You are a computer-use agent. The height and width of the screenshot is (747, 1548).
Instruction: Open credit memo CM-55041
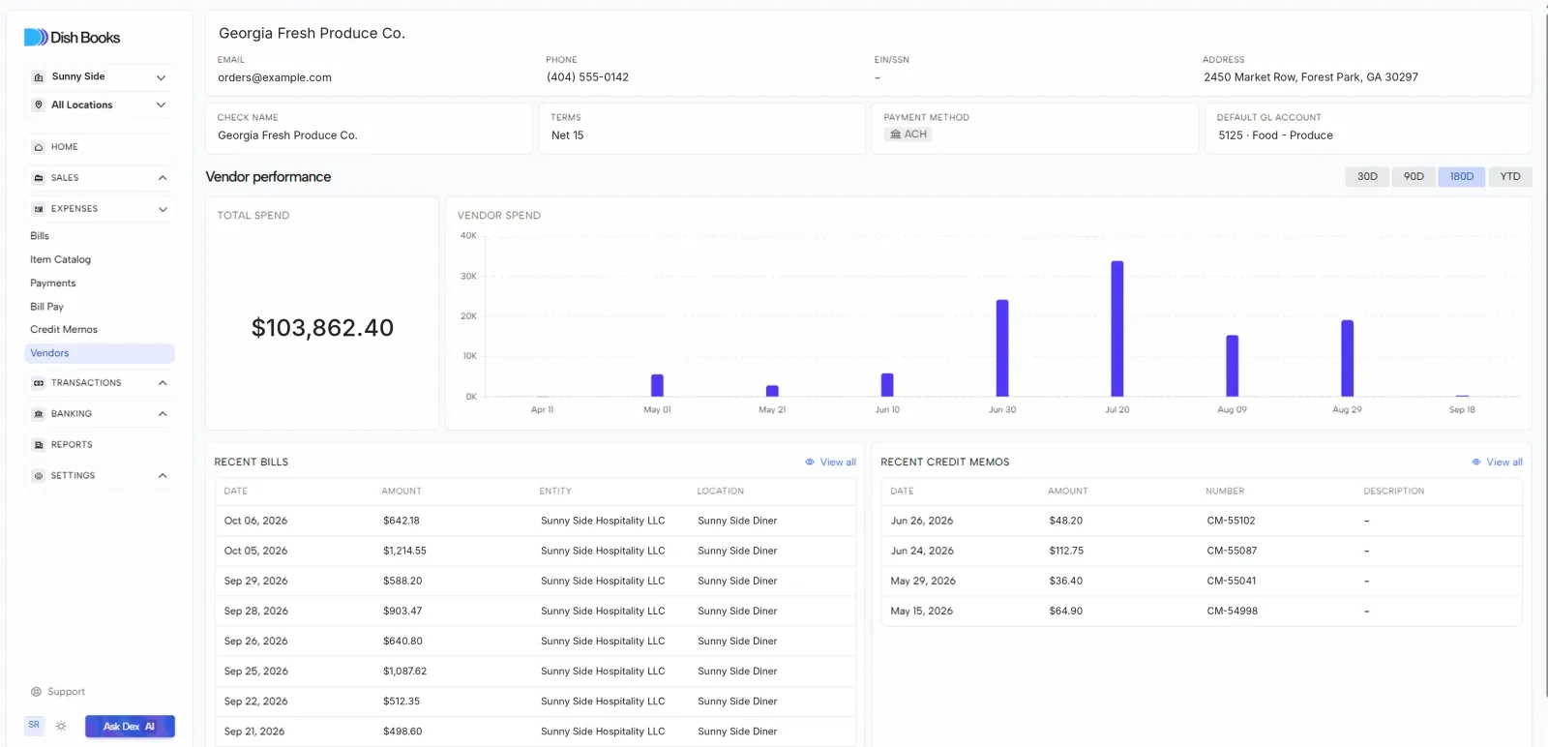pos(1202,581)
